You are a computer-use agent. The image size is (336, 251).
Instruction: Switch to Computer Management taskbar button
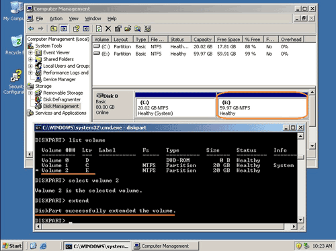[165, 246]
